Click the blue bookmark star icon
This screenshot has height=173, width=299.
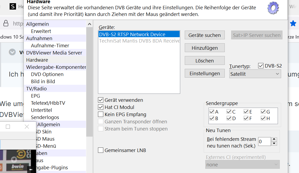pyautogui.click(x=293, y=24)
